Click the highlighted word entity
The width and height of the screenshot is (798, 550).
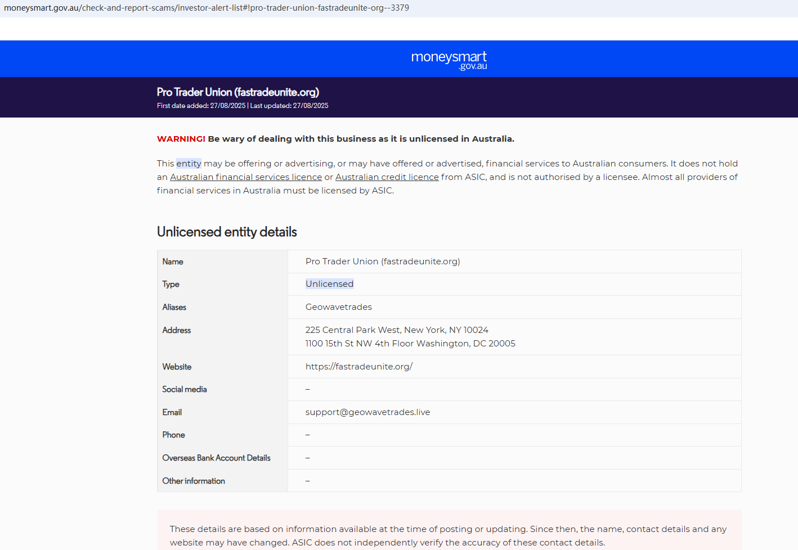pyautogui.click(x=189, y=164)
